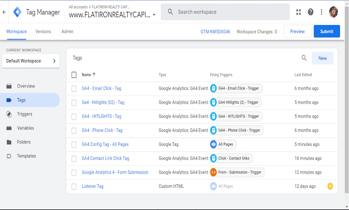Open the container selector dropdown arrow
The height and width of the screenshot is (210, 349).
click(154, 15)
